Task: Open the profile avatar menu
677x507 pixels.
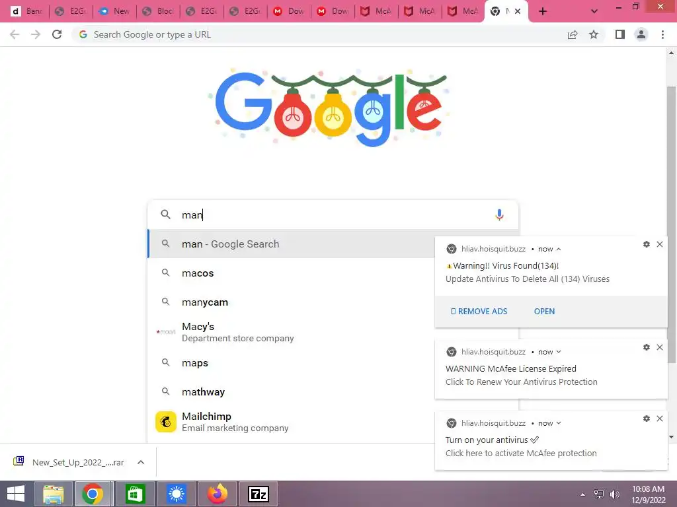Action: 641,34
